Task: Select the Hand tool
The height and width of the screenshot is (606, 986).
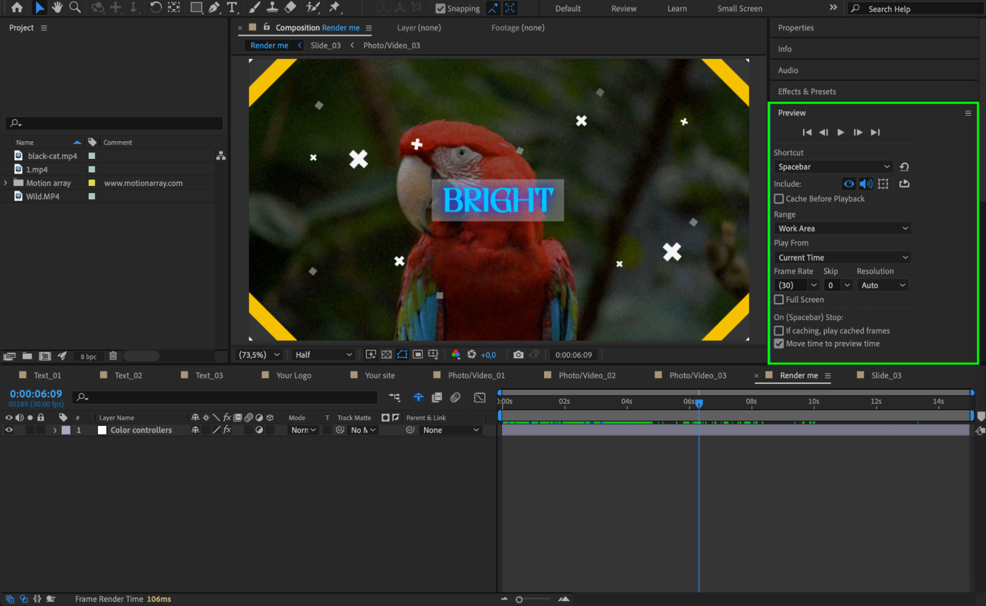Action: coord(57,7)
